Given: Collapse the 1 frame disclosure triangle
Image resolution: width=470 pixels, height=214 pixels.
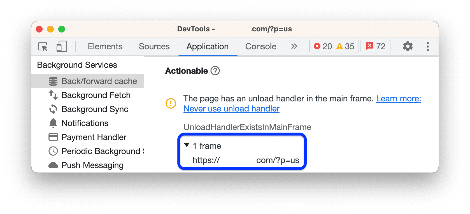Looking at the screenshot, I should pyautogui.click(x=187, y=145).
